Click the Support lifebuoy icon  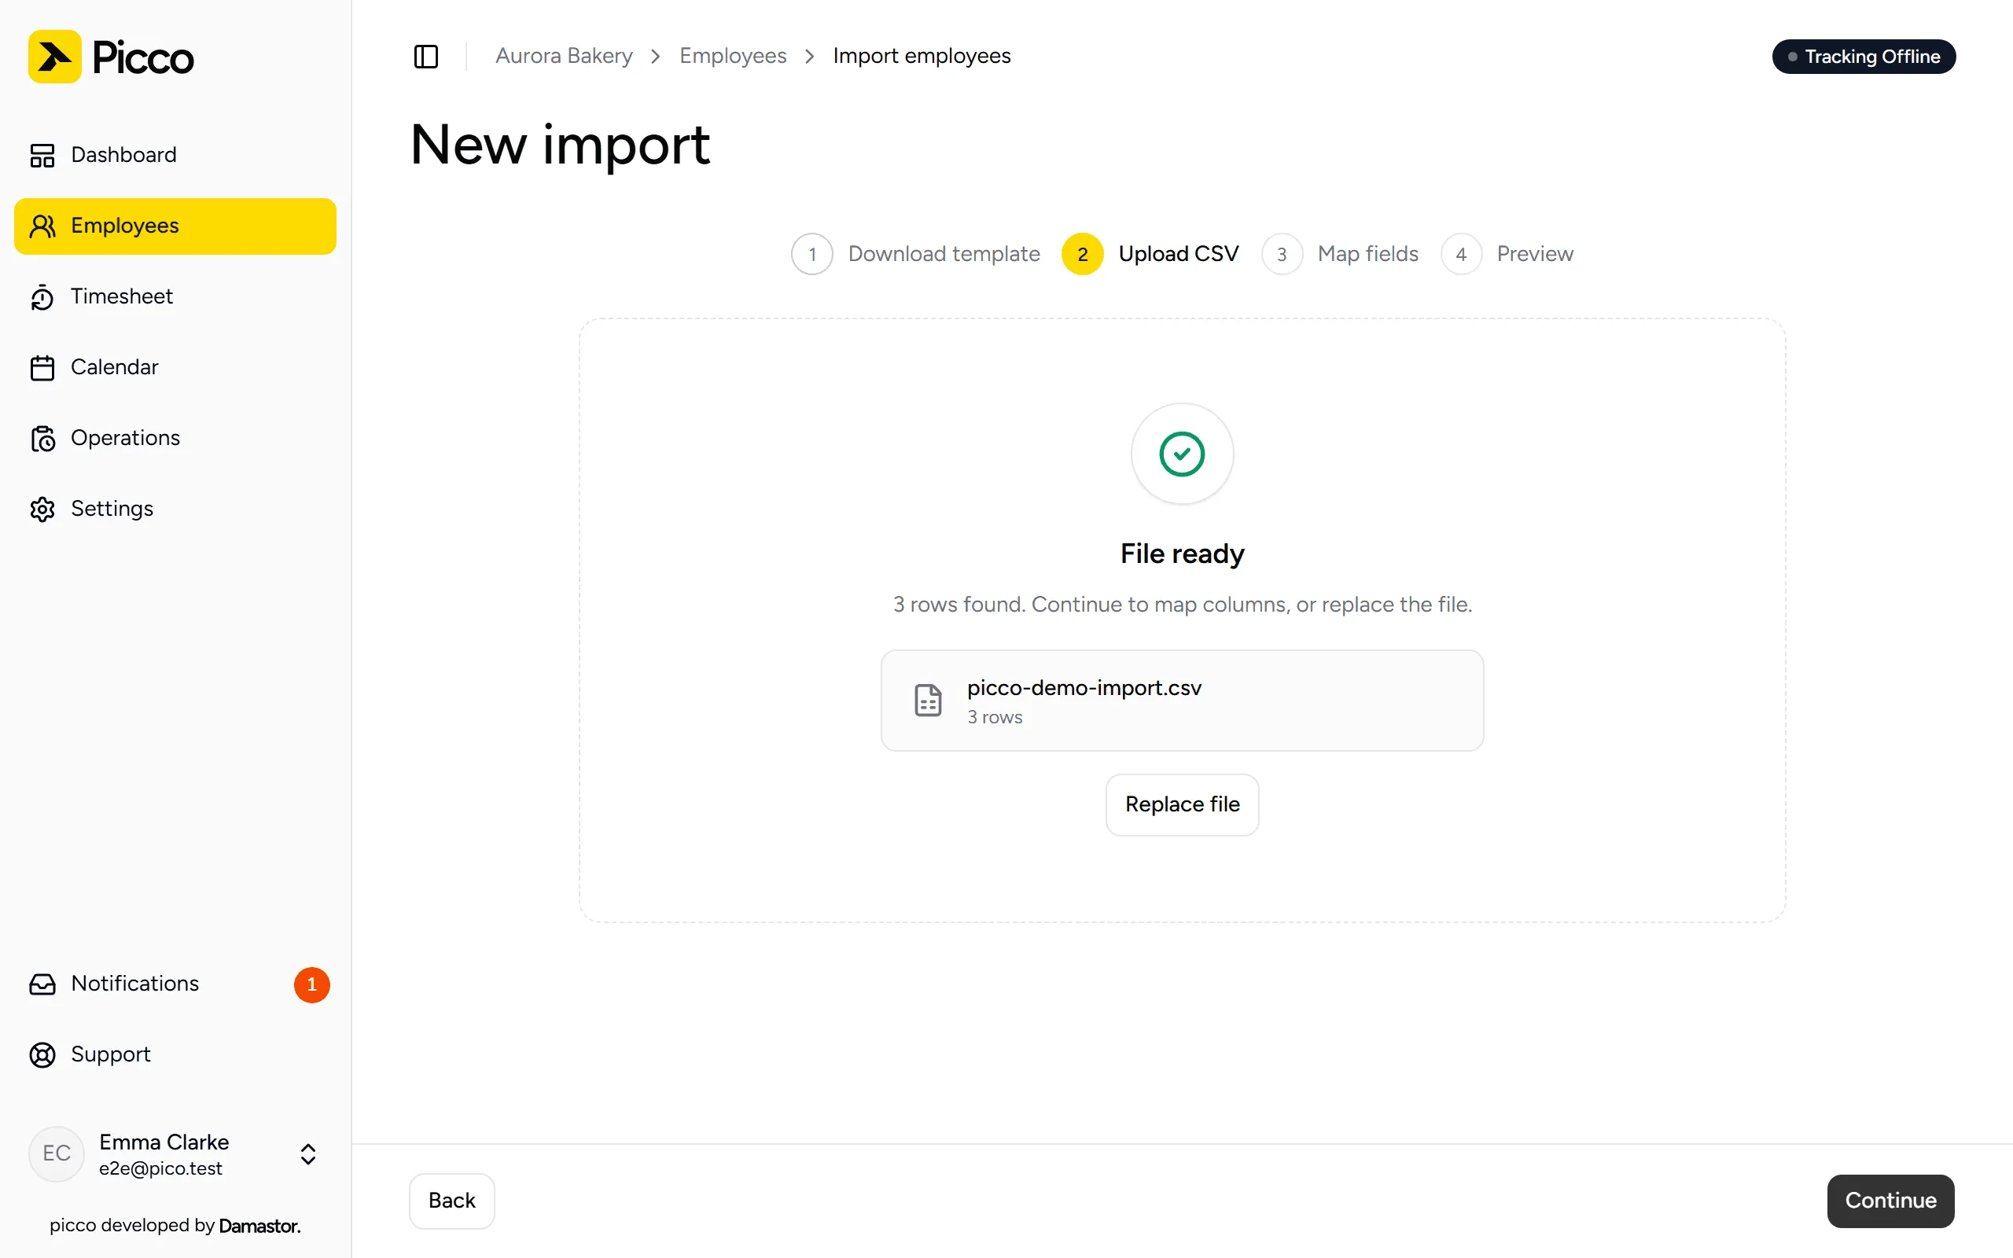click(x=42, y=1055)
